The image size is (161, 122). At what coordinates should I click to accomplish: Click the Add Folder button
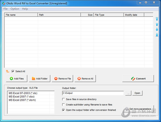[x=40, y=79]
